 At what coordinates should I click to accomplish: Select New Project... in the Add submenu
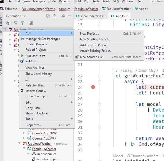(109, 34)
